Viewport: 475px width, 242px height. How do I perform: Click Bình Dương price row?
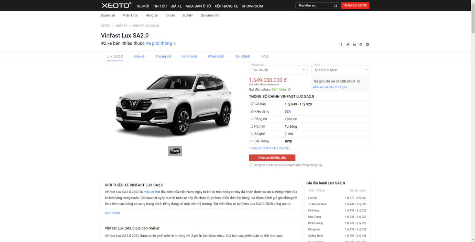click(x=337, y=223)
